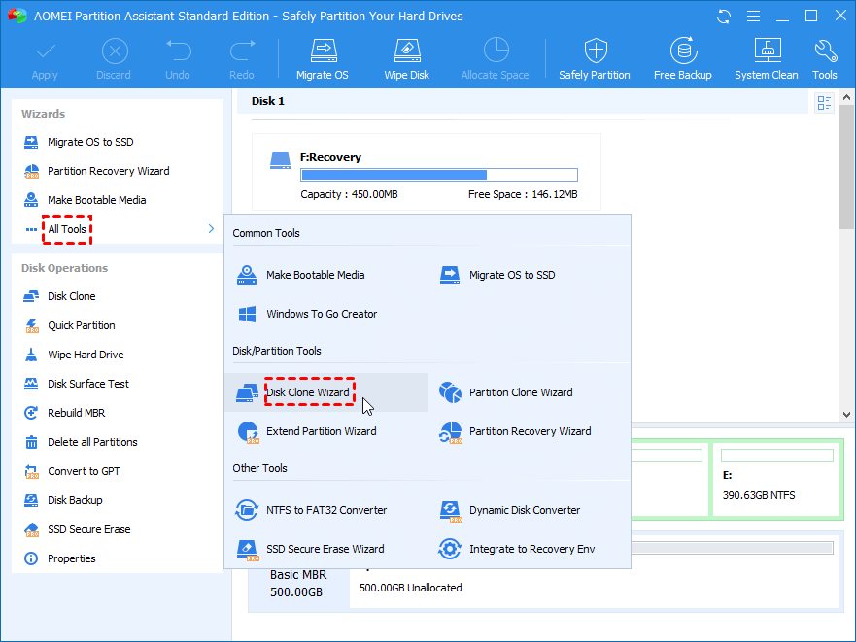Expand the All Tools arrow
The width and height of the screenshot is (856, 642).
pos(211,229)
